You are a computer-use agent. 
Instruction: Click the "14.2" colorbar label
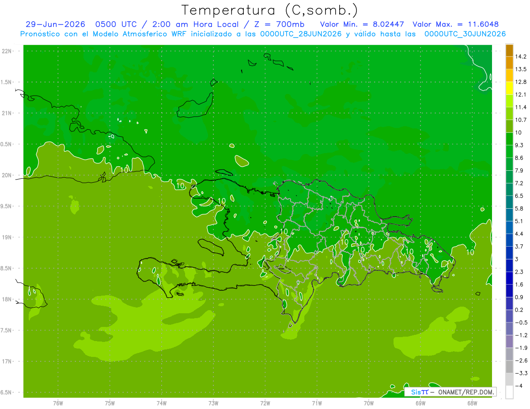click(520, 56)
